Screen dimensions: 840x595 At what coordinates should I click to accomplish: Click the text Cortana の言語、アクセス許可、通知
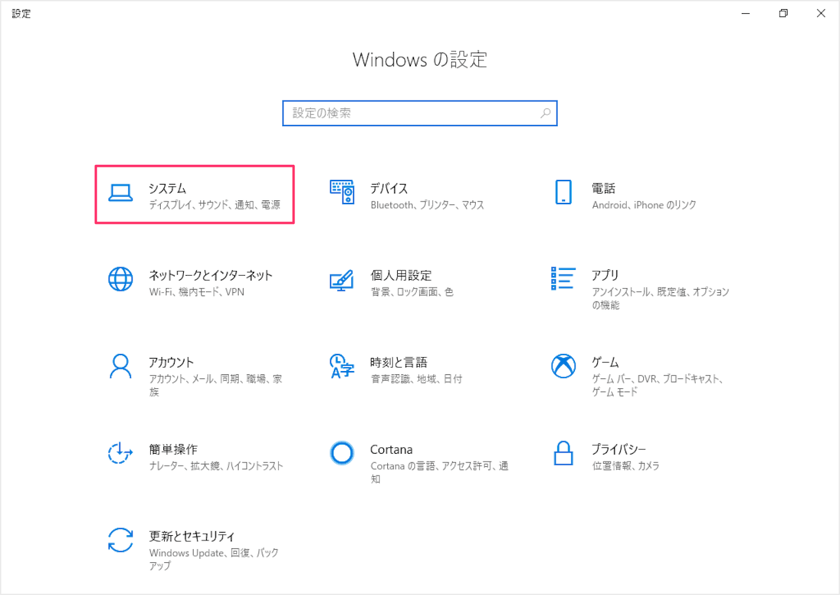pyautogui.click(x=440, y=472)
